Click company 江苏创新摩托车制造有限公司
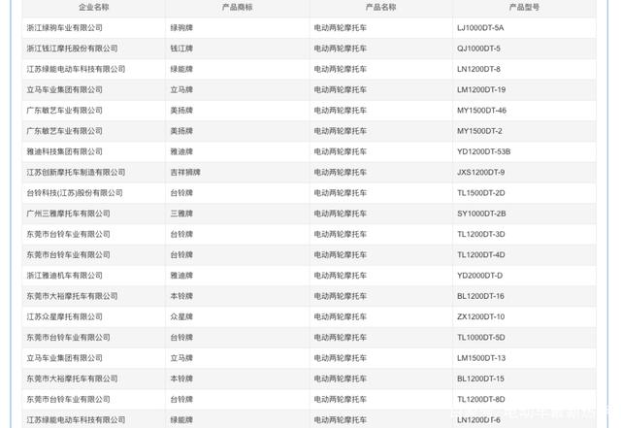 pos(76,173)
